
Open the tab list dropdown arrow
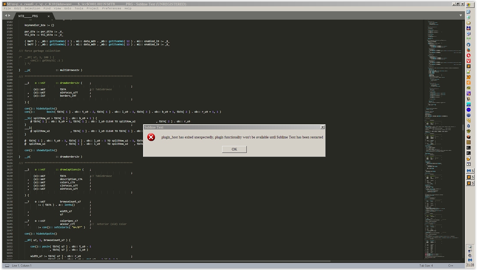[460, 16]
